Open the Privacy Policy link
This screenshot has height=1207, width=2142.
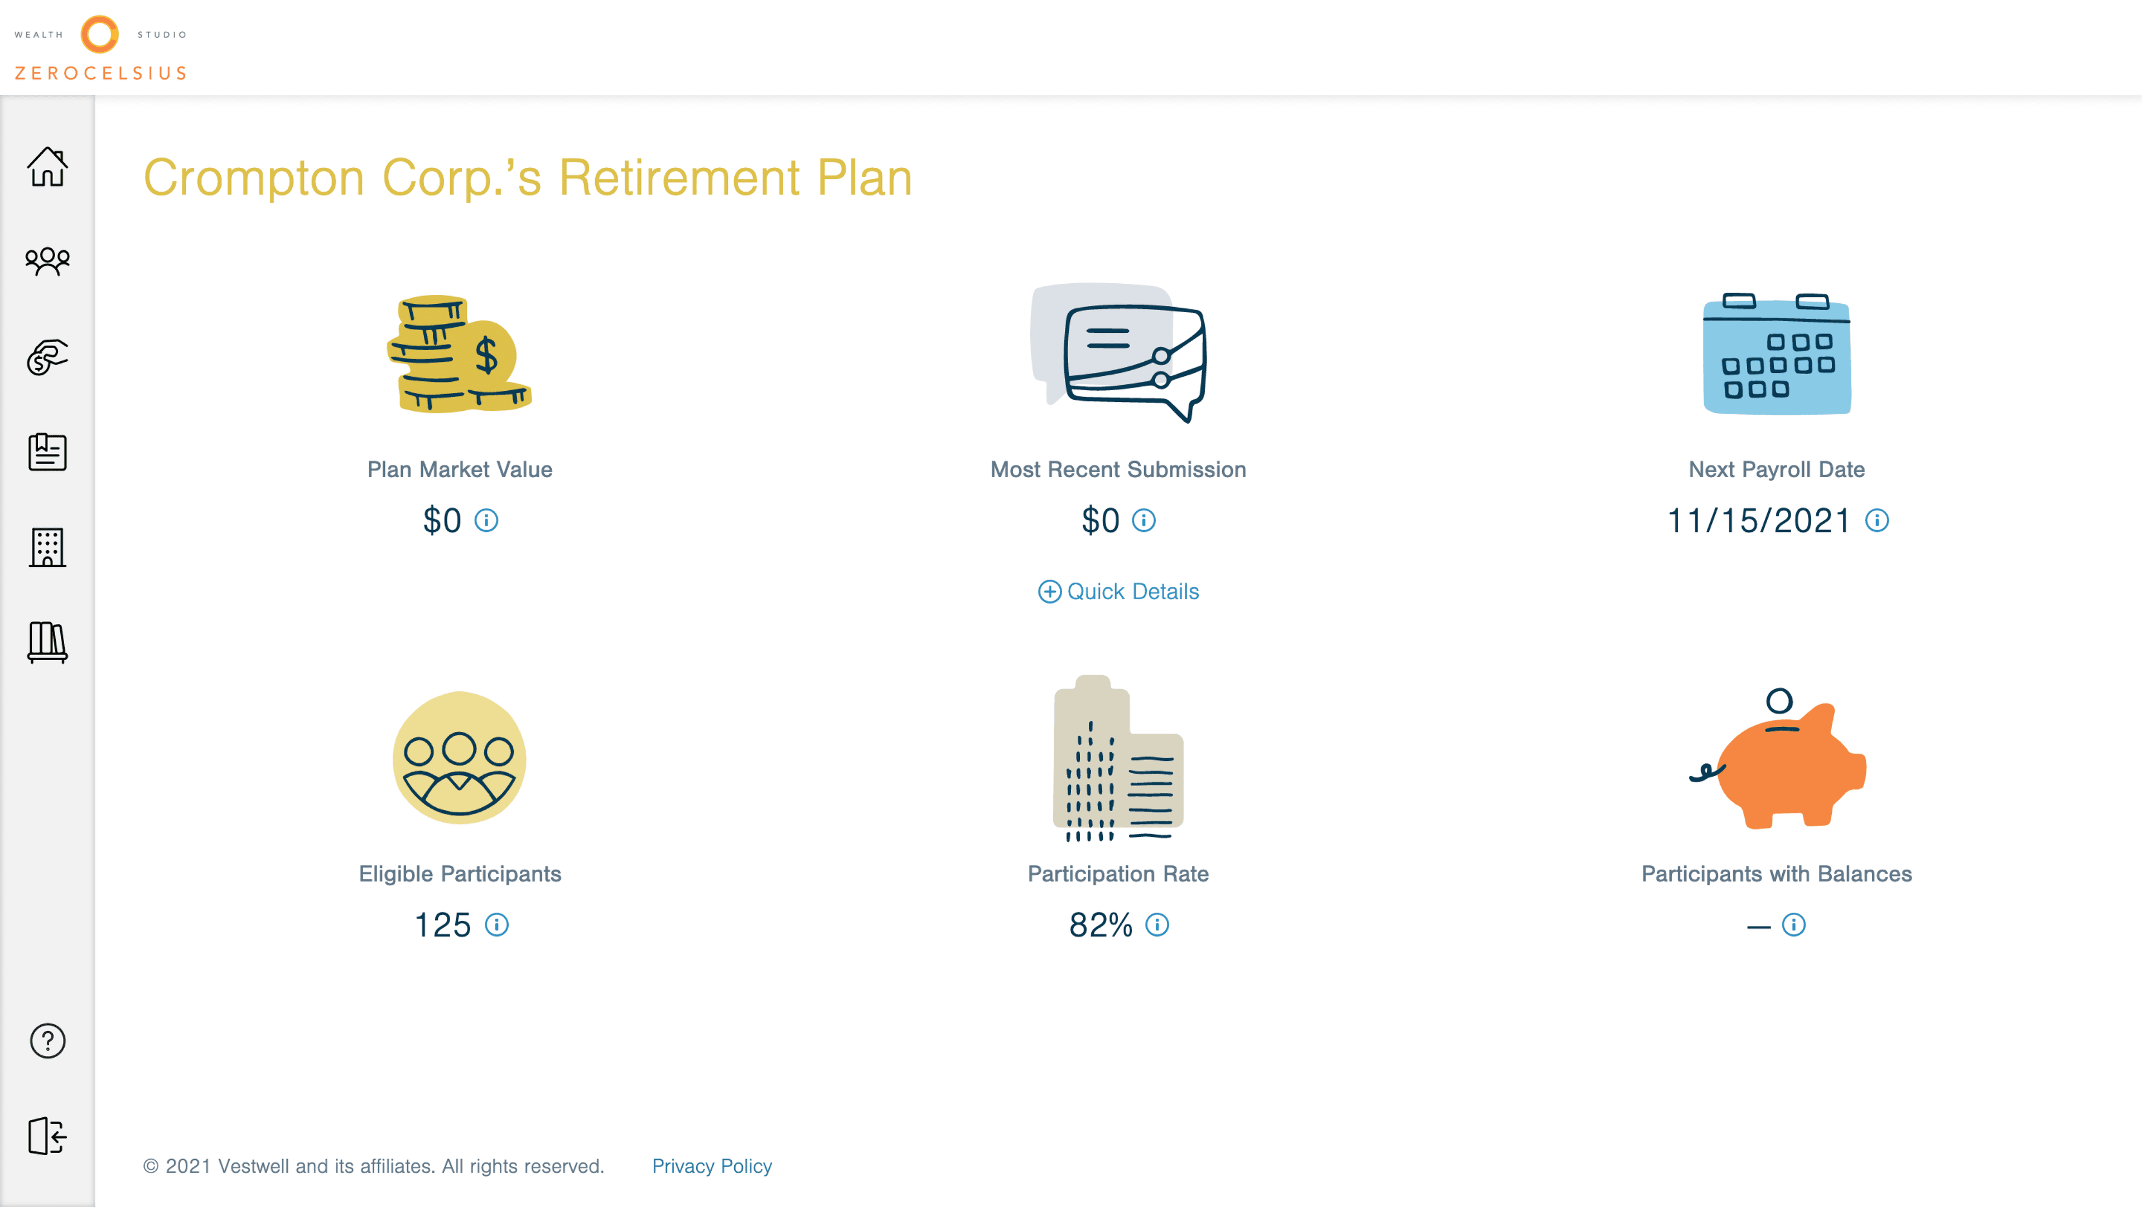pos(712,1165)
